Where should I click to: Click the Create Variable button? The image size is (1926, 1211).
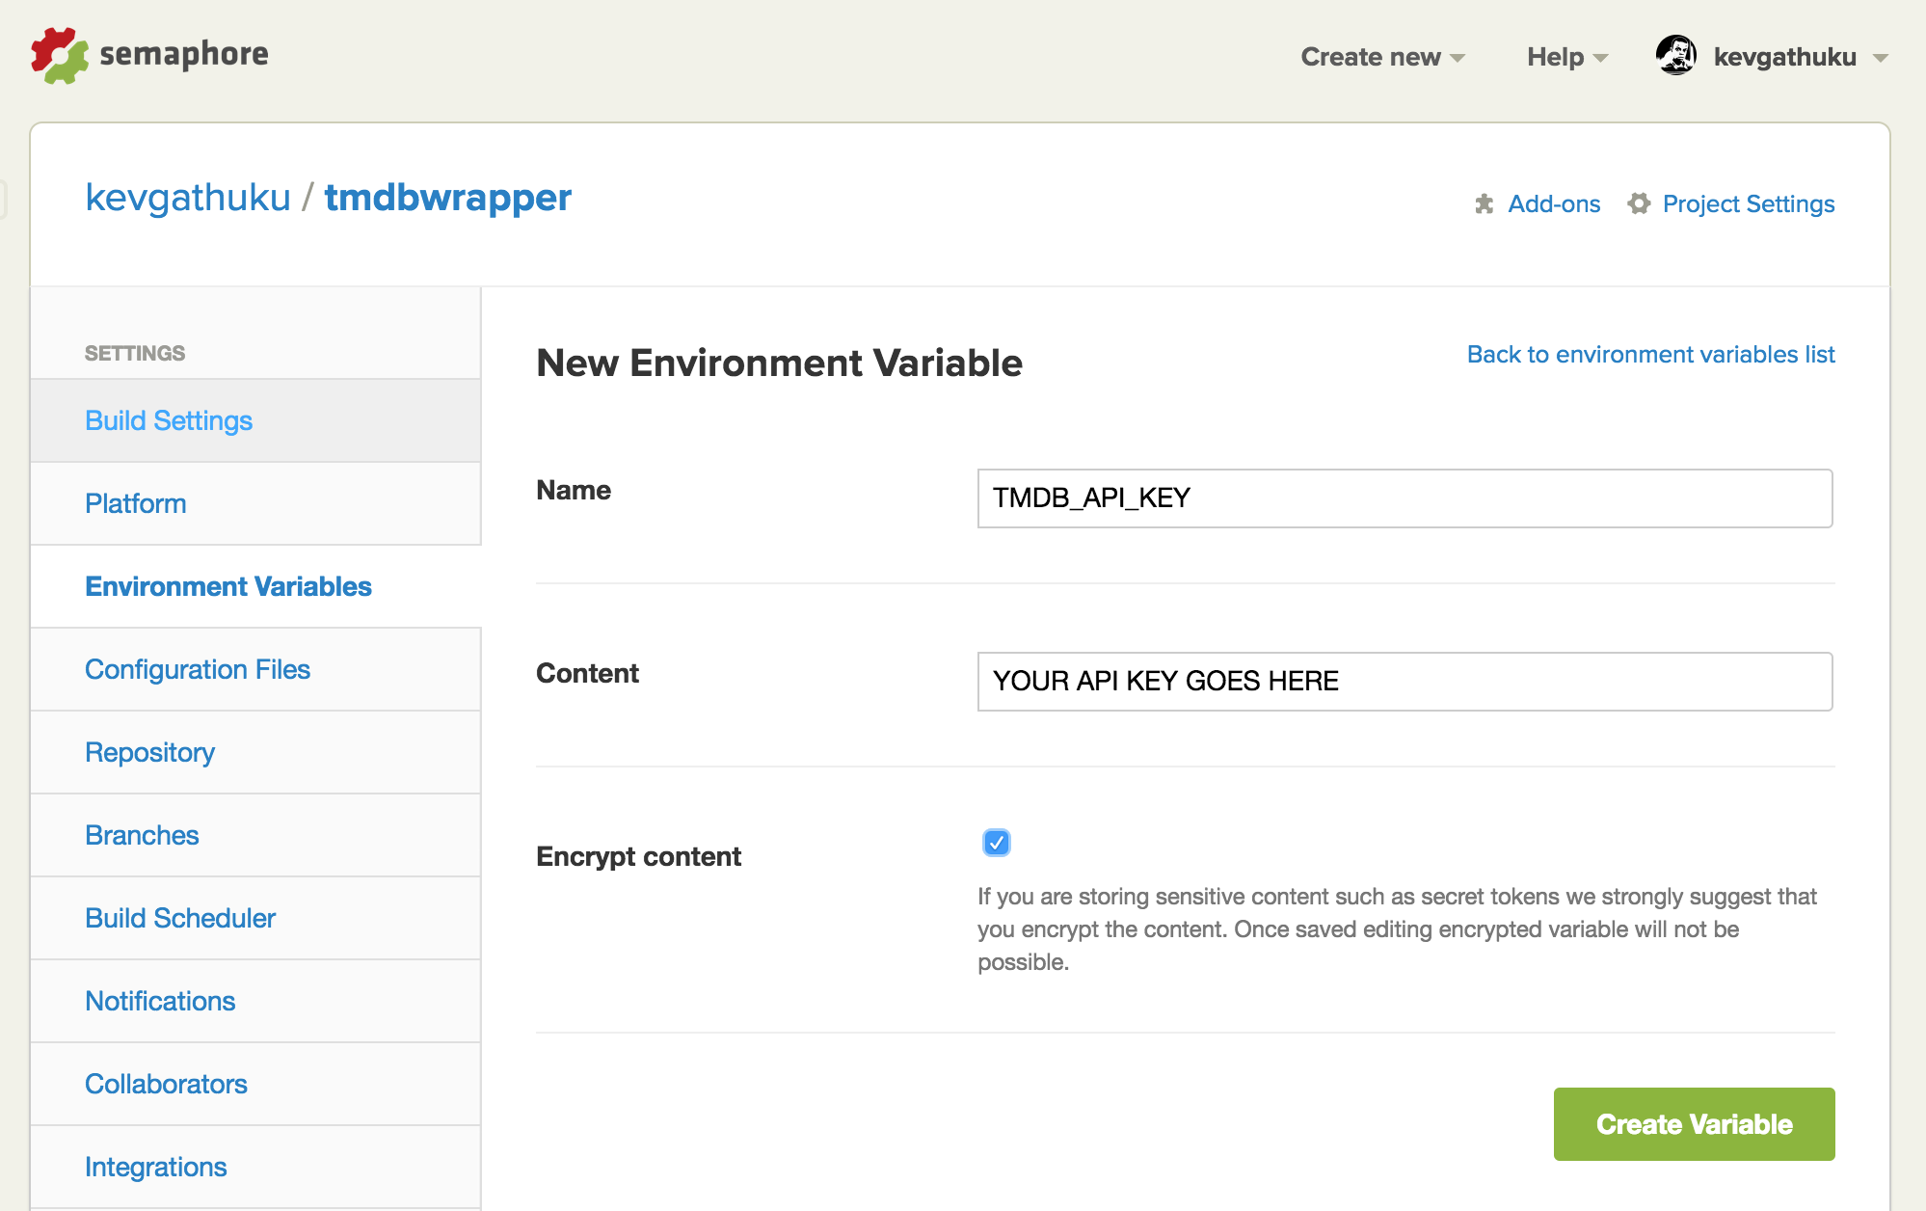1694,1124
